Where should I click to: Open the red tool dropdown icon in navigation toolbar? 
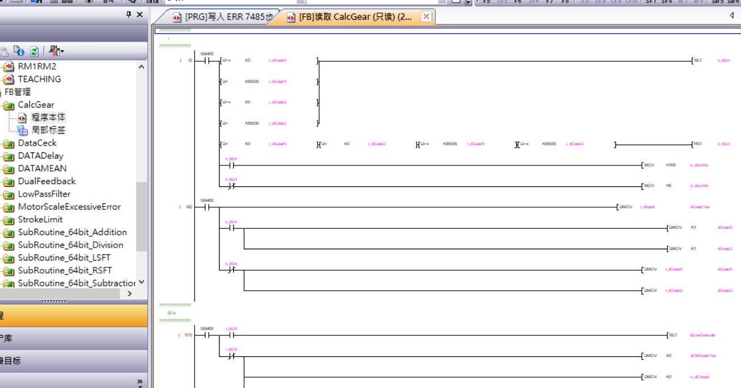56,51
